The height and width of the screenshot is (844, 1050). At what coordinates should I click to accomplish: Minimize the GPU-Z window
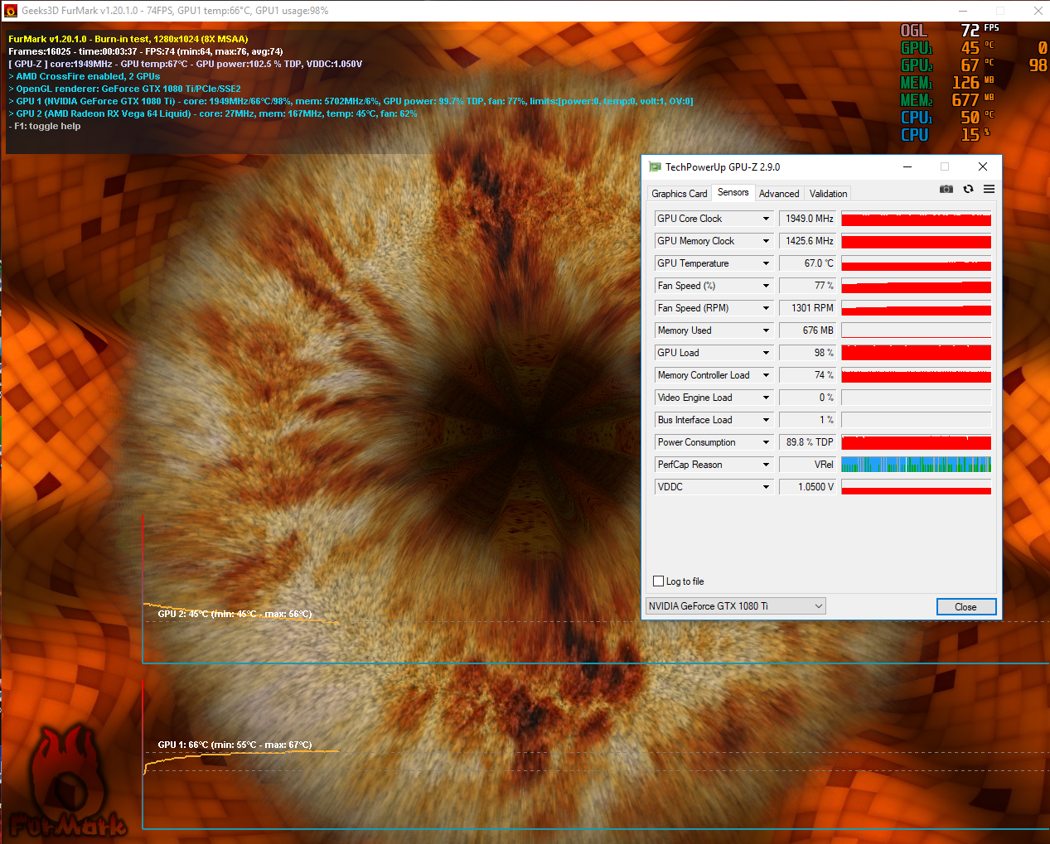pos(907,166)
